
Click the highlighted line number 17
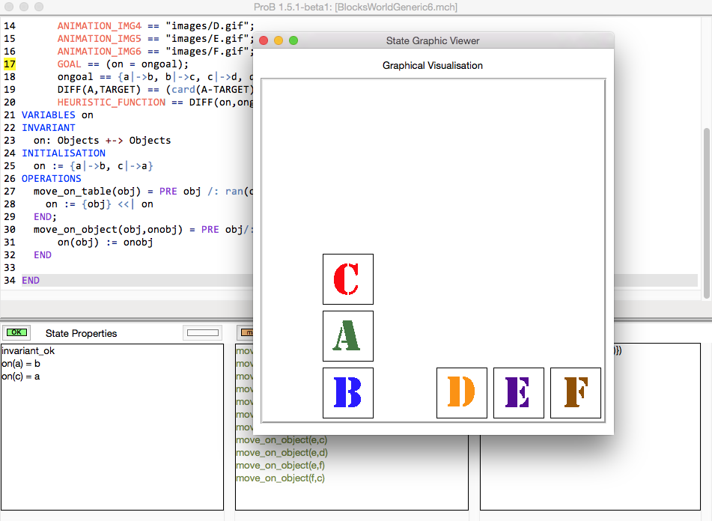pyautogui.click(x=10, y=64)
